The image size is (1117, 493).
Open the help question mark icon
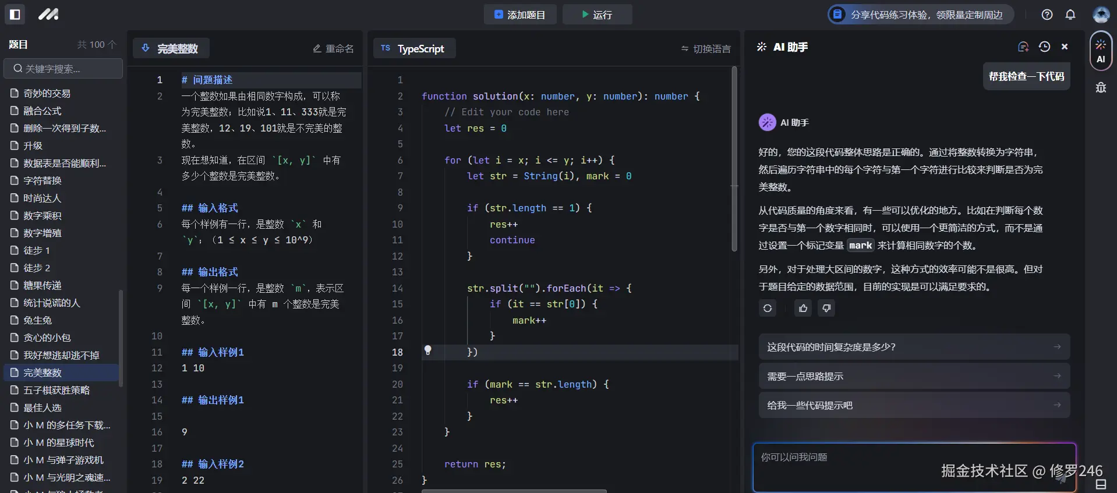tap(1047, 15)
